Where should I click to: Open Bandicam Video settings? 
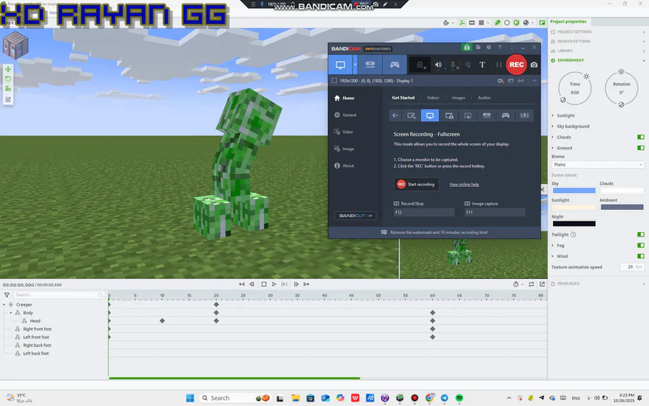pos(343,132)
